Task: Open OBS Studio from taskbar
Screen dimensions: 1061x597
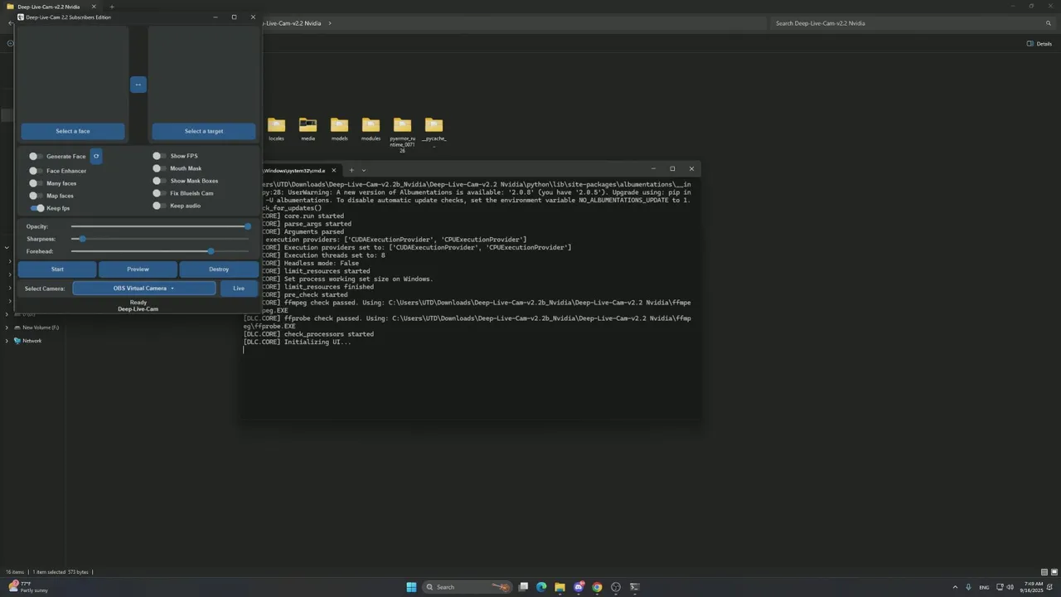Action: point(616,587)
